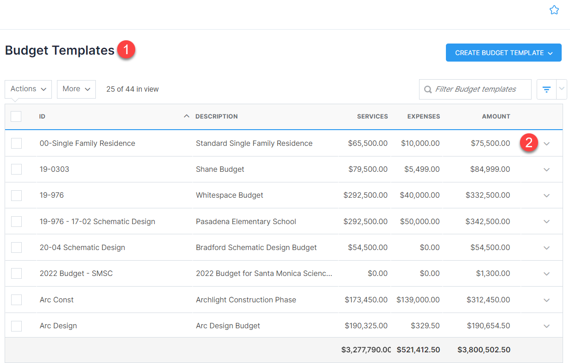The height and width of the screenshot is (363, 570).
Task: Expand the Whitespace Budget row chevron
Action: [546, 195]
